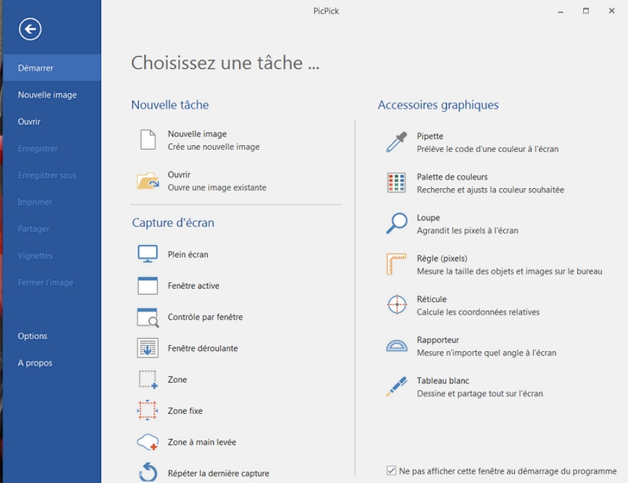Click the window icon for Fenêtre active
Viewport: 628px width, 483px height.
[147, 285]
